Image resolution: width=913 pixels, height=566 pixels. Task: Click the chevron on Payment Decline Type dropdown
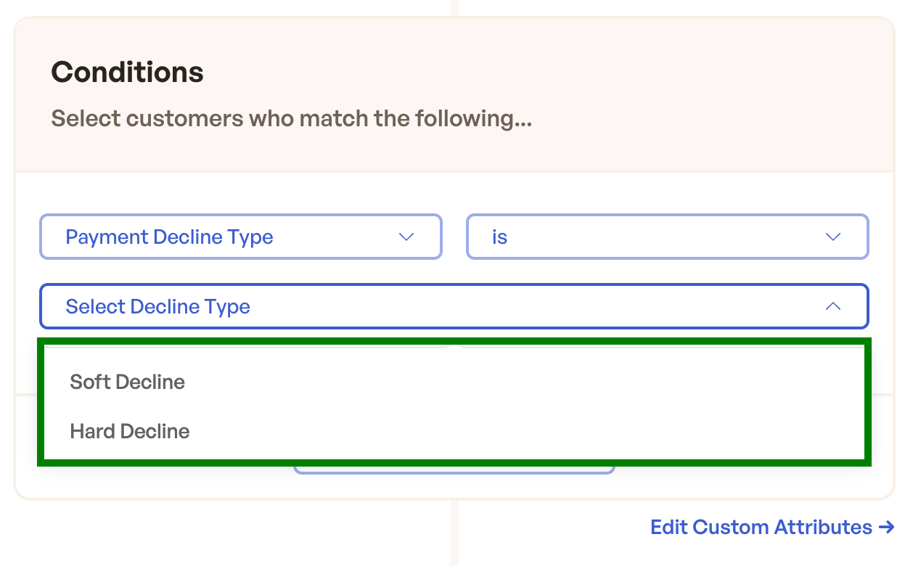pos(406,237)
